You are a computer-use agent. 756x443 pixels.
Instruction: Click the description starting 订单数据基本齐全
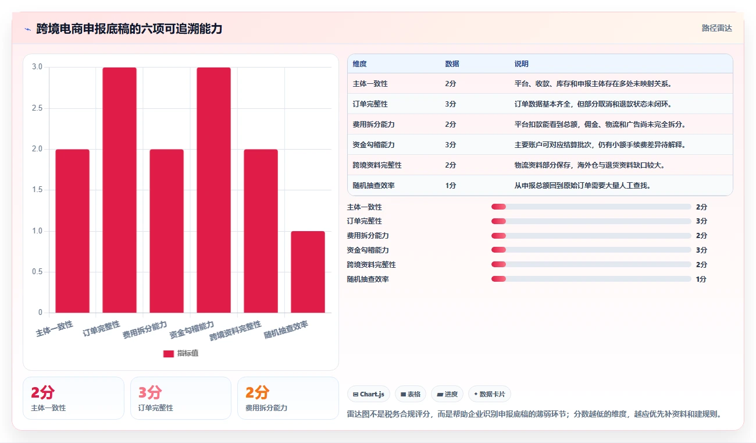(x=594, y=104)
